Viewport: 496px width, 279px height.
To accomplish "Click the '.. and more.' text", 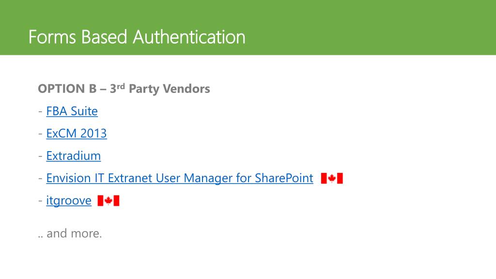I will pos(70,233).
